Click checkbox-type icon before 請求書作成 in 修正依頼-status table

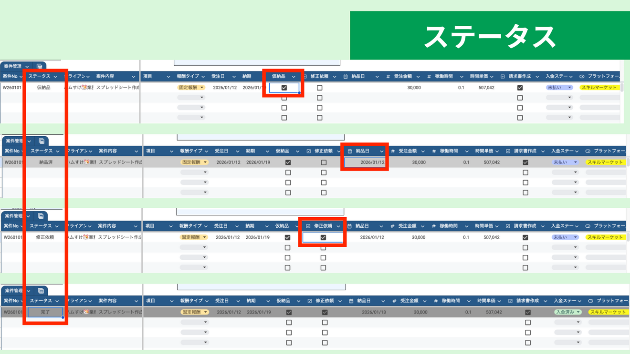pyautogui.click(x=508, y=226)
